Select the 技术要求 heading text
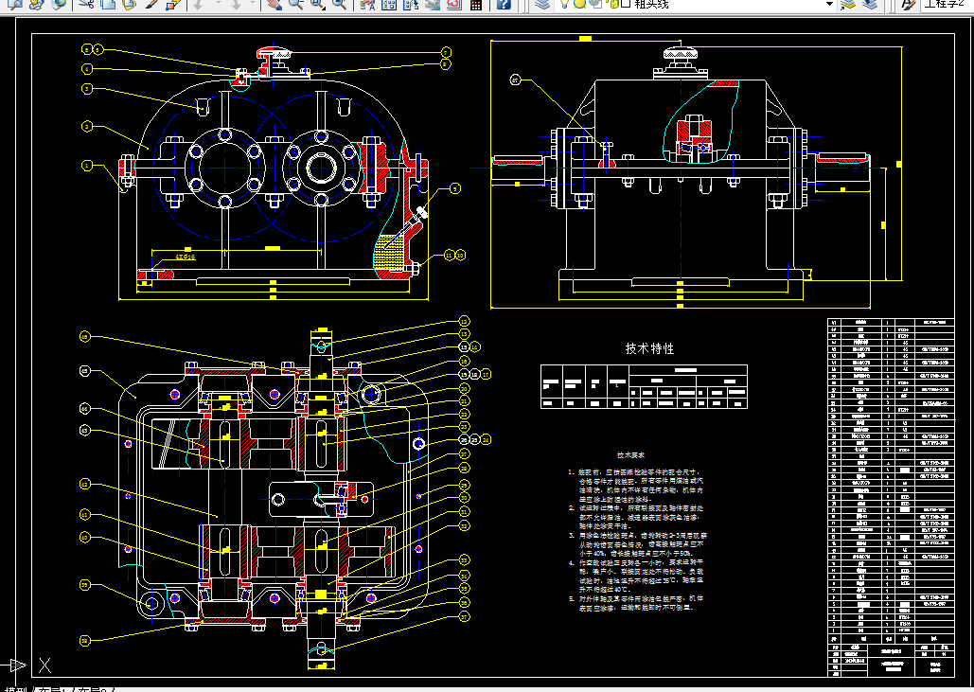This screenshot has height=692, width=974. (x=631, y=454)
